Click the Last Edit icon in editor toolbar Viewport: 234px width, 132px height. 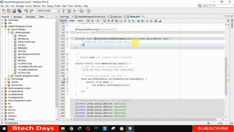(88, 21)
